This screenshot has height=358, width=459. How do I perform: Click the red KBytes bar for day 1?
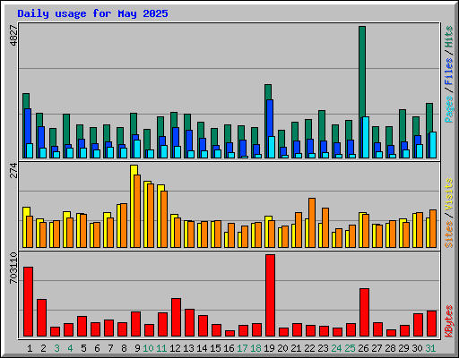click(28, 302)
